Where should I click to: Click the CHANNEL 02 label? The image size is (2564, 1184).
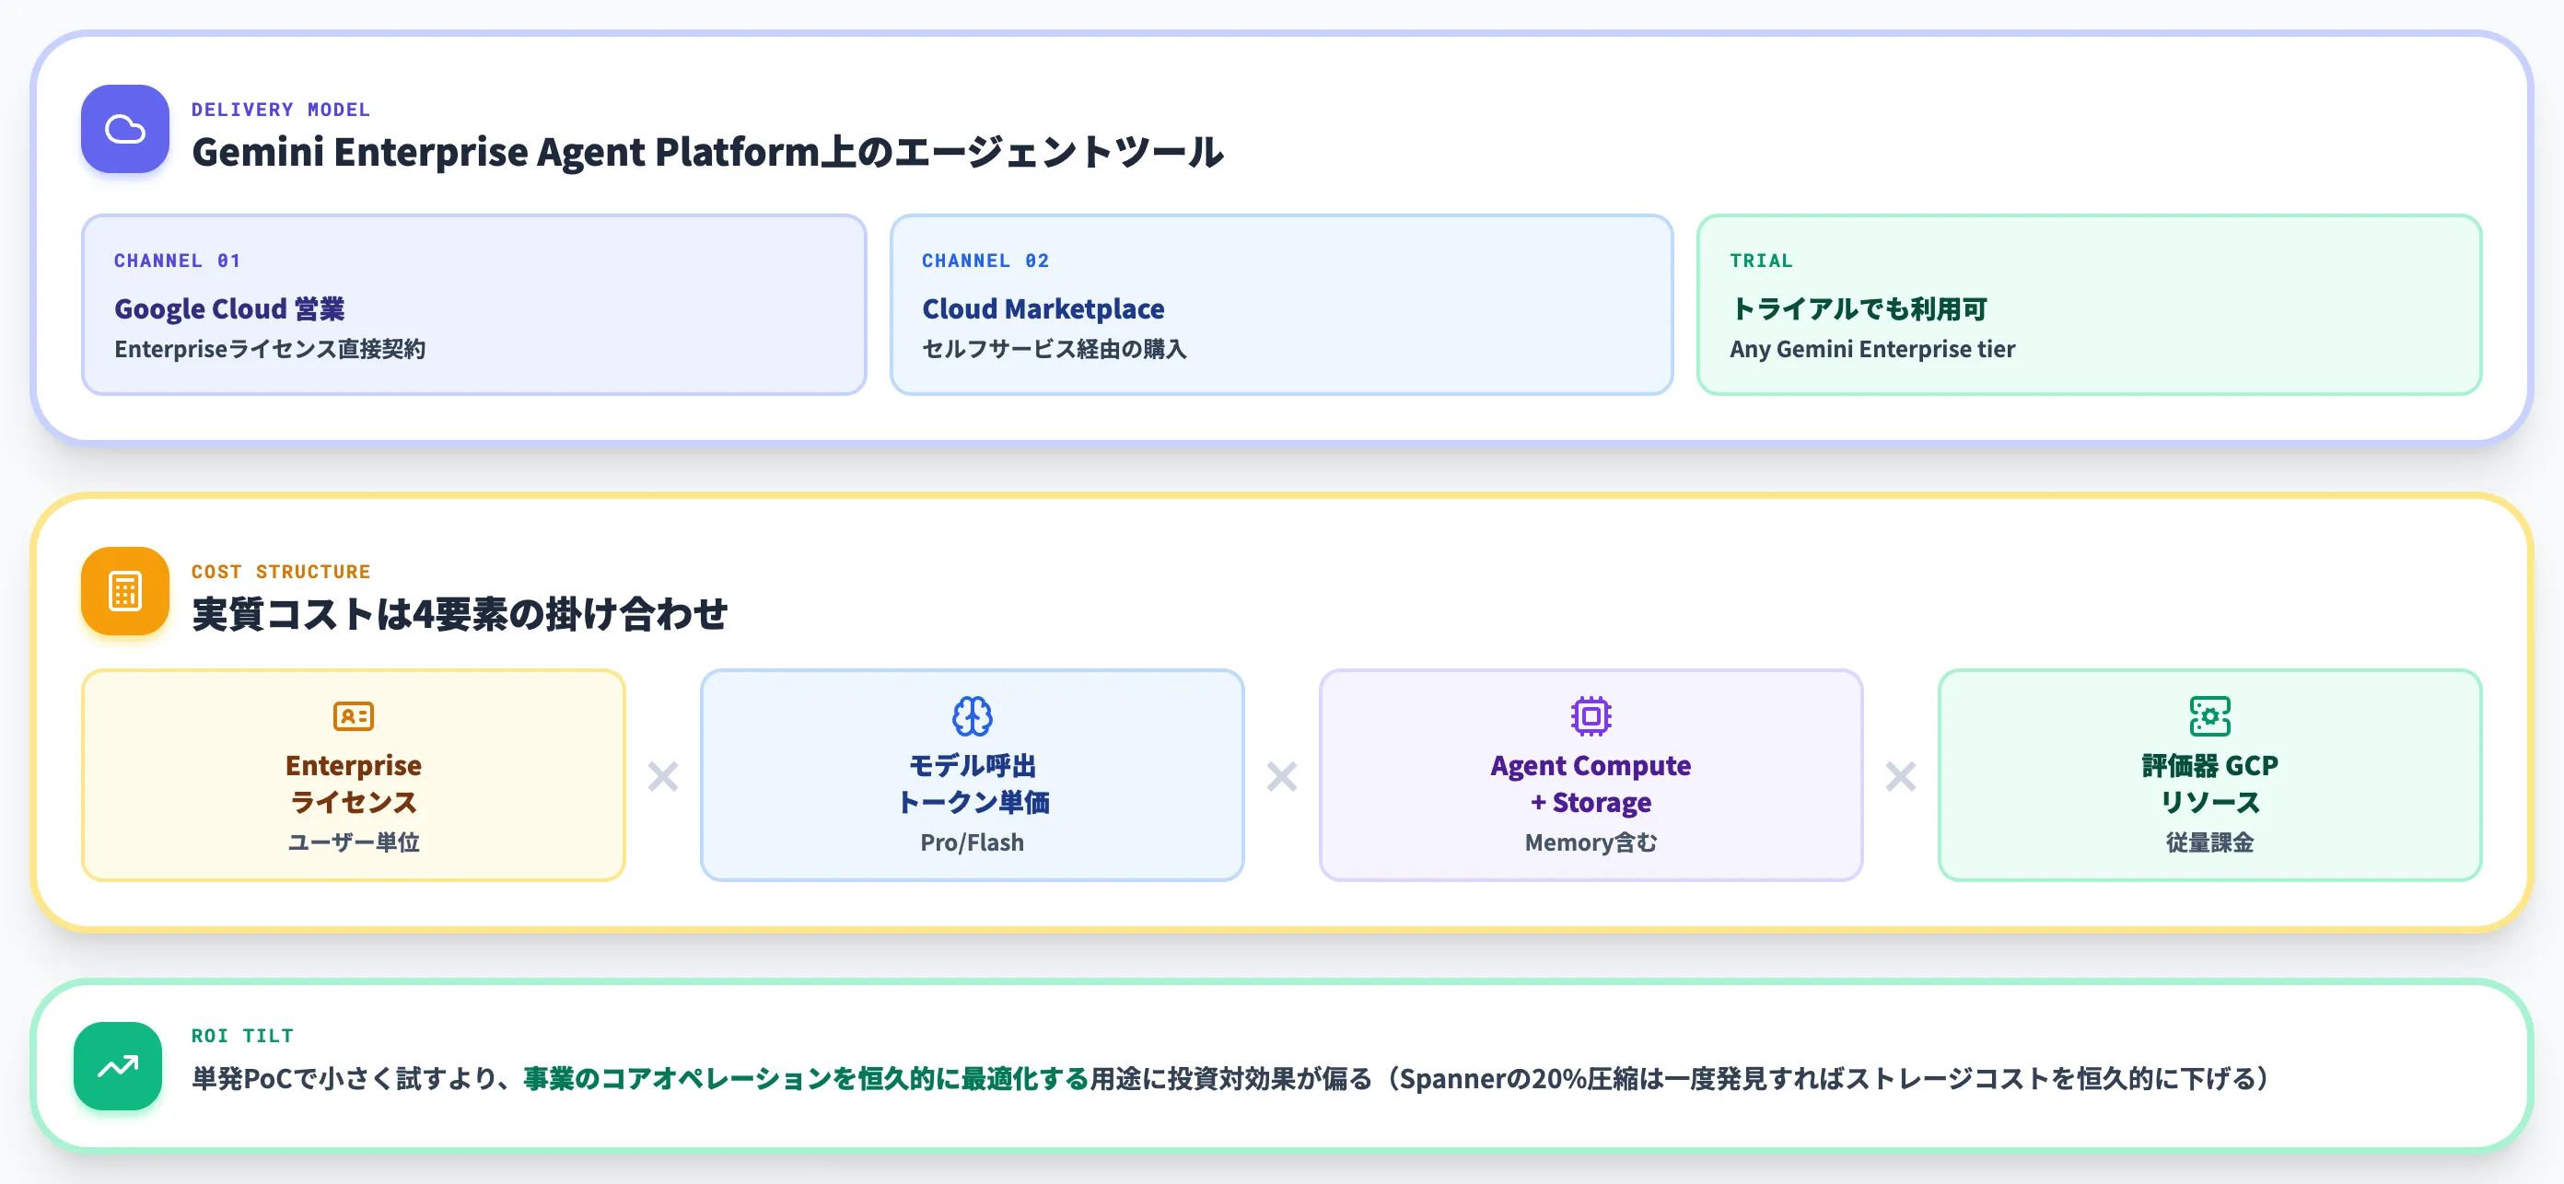(x=985, y=261)
